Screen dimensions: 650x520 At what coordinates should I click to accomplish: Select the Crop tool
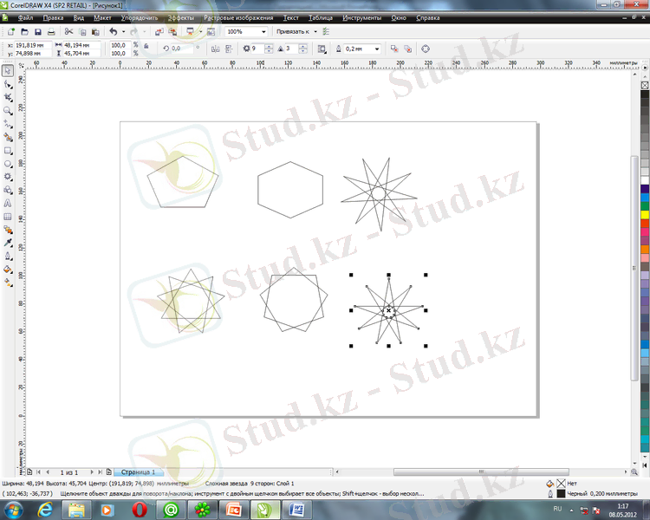click(x=8, y=97)
